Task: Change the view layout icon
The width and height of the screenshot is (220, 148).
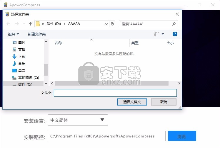Action: pyautogui.click(x=156, y=34)
